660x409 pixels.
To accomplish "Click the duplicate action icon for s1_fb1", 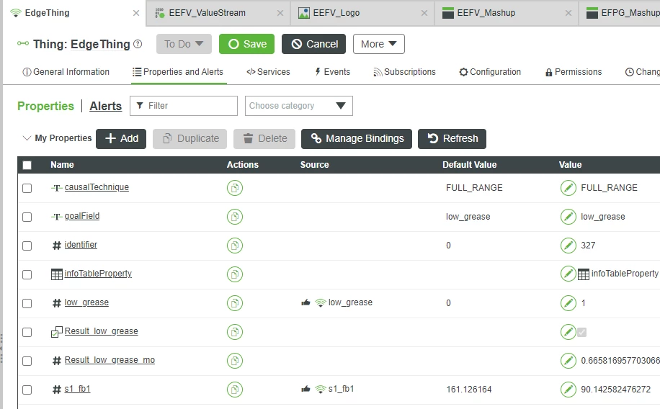I will pyautogui.click(x=234, y=390).
